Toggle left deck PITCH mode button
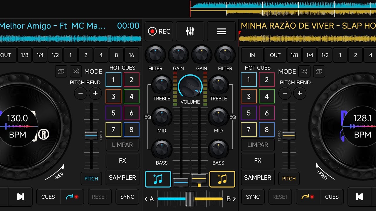Image resolution: width=376 pixels, height=211 pixels. [x=91, y=178]
